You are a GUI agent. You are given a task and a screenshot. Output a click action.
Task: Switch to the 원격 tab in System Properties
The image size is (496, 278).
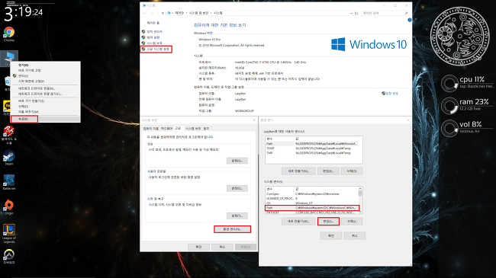[x=206, y=129]
